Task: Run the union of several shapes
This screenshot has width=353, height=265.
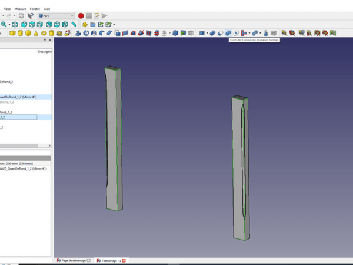Action: pyautogui.click(x=228, y=33)
